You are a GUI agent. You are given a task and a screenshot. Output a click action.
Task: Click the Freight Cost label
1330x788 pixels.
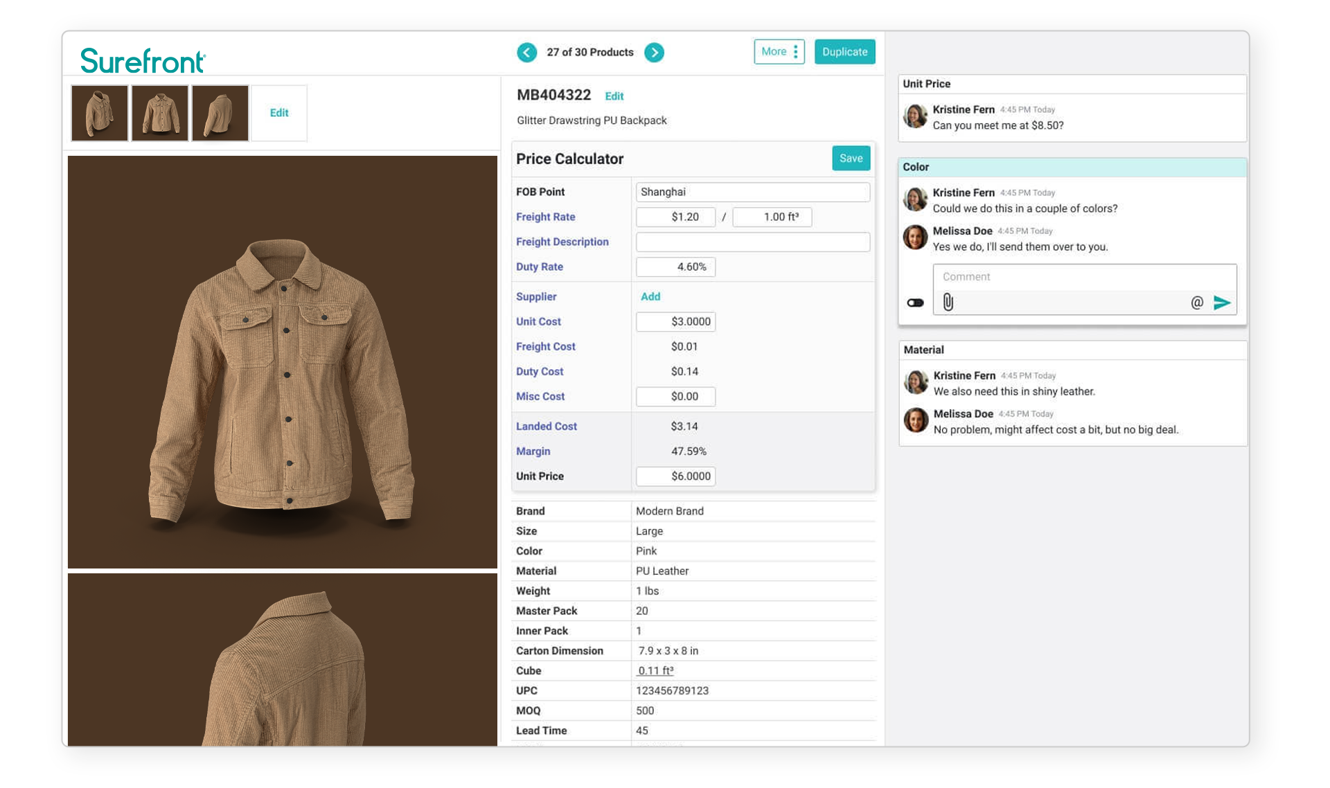click(546, 346)
